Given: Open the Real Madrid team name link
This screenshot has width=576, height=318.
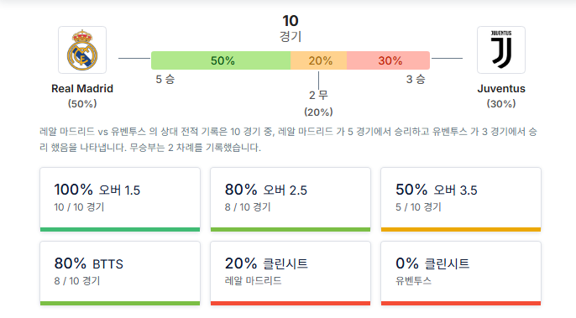Looking at the screenshot, I should (x=82, y=88).
